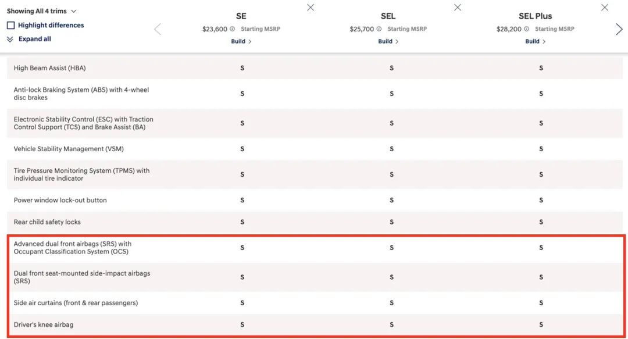This screenshot has height=339, width=628.
Task: Click the Highlight differences label text
Action: point(51,25)
